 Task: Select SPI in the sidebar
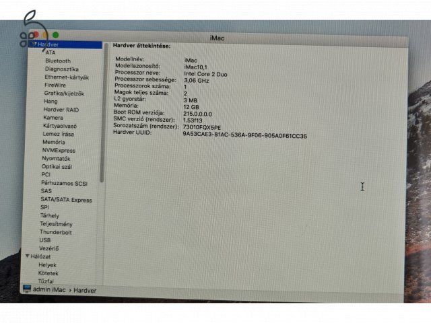44,207
